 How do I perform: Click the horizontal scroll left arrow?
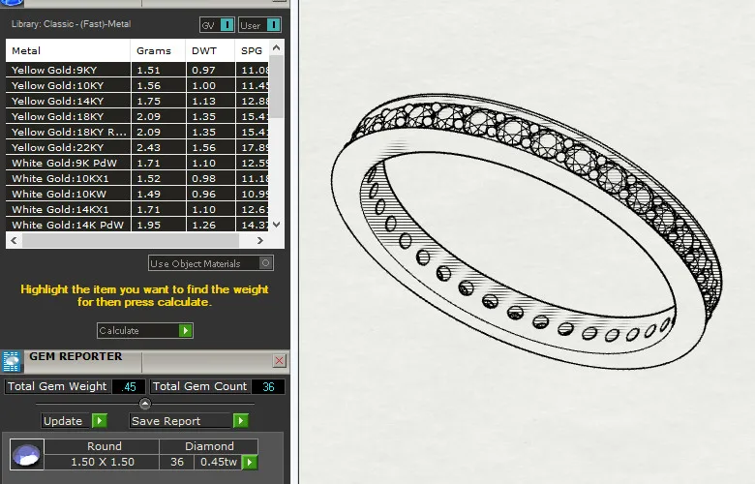[x=14, y=240]
